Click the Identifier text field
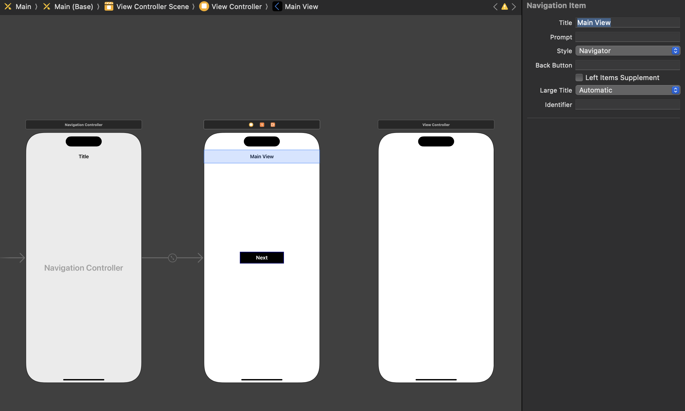Viewport: 685px width, 411px height. [x=627, y=104]
